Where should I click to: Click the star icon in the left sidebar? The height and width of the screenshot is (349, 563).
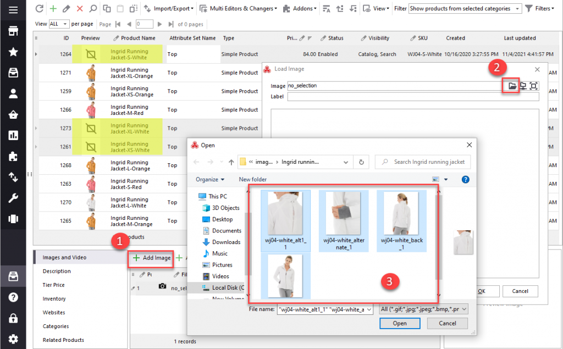[13, 52]
